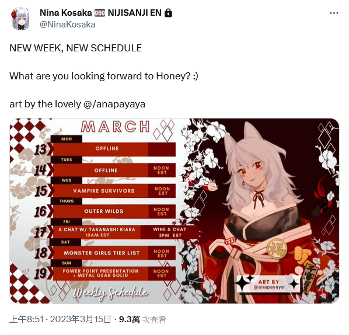
Task: Open the weekly schedule image
Action: [x=175, y=211]
